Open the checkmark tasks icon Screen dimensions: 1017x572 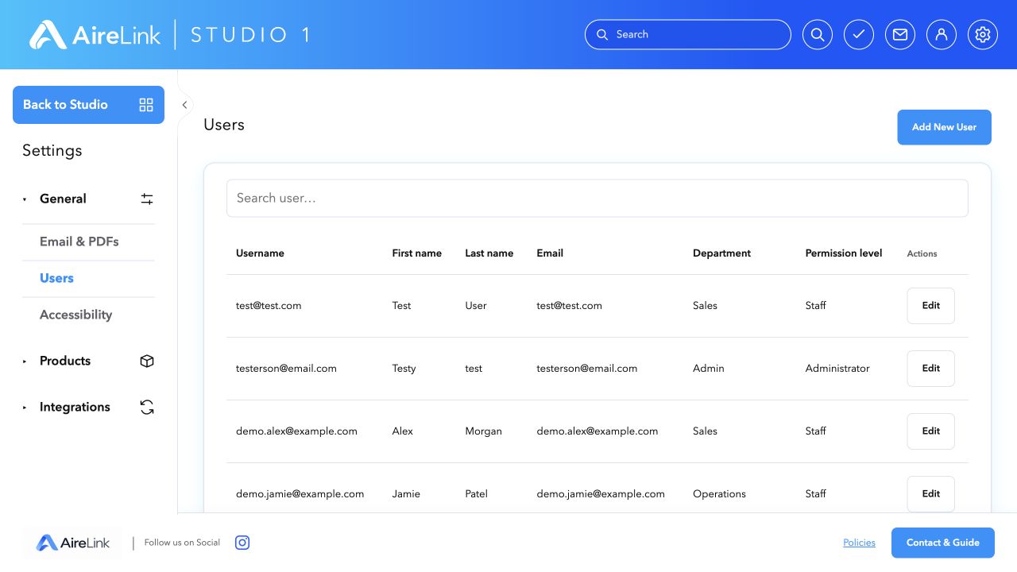pos(859,35)
